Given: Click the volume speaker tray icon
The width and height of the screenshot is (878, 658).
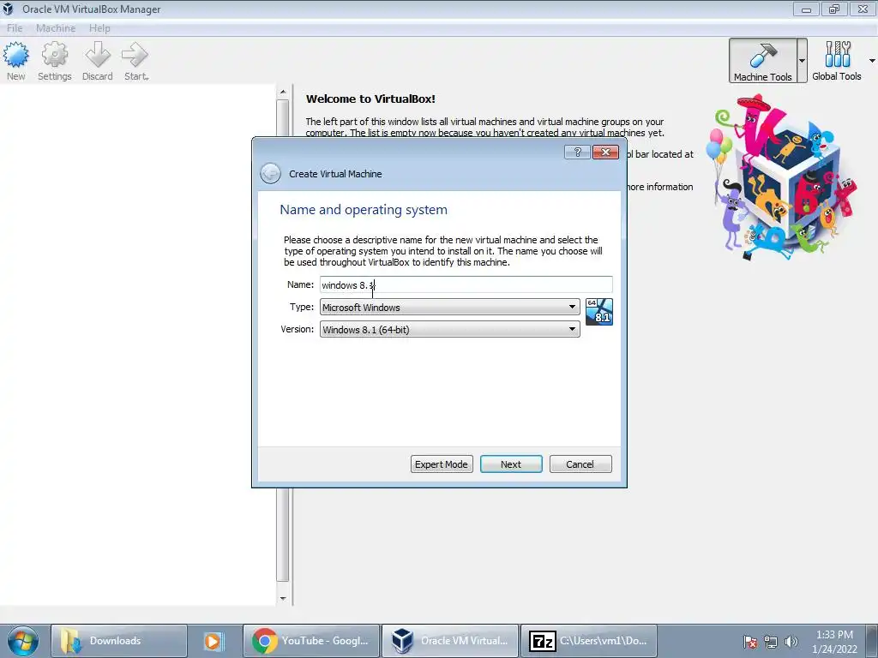Looking at the screenshot, I should [791, 642].
